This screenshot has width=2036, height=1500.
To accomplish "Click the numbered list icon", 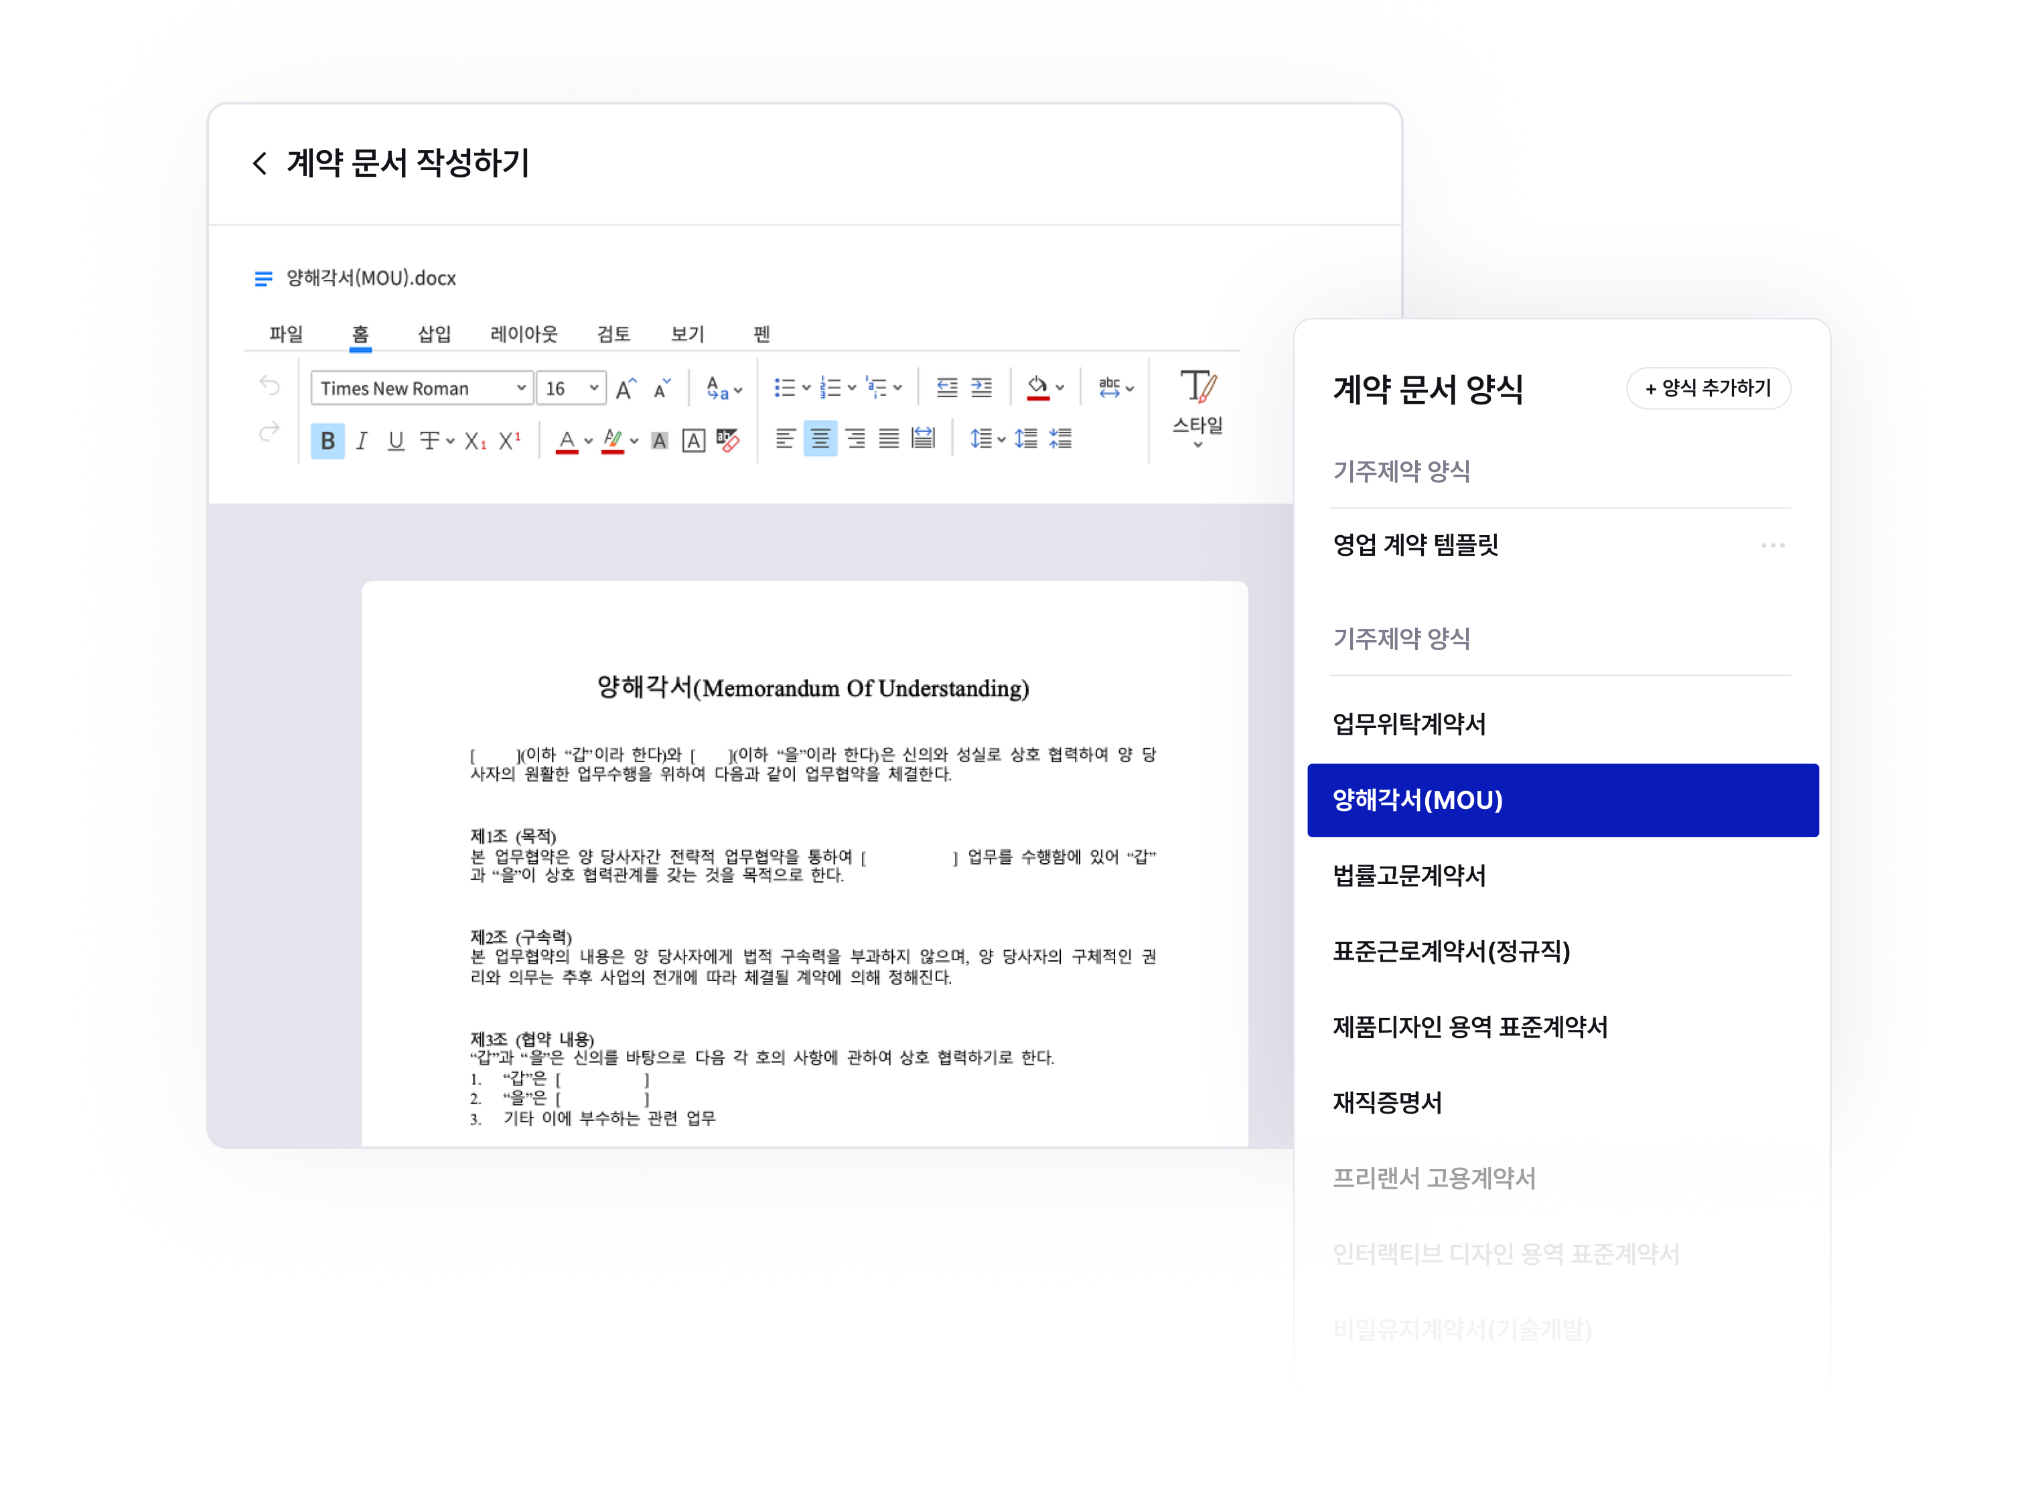I will (x=830, y=388).
